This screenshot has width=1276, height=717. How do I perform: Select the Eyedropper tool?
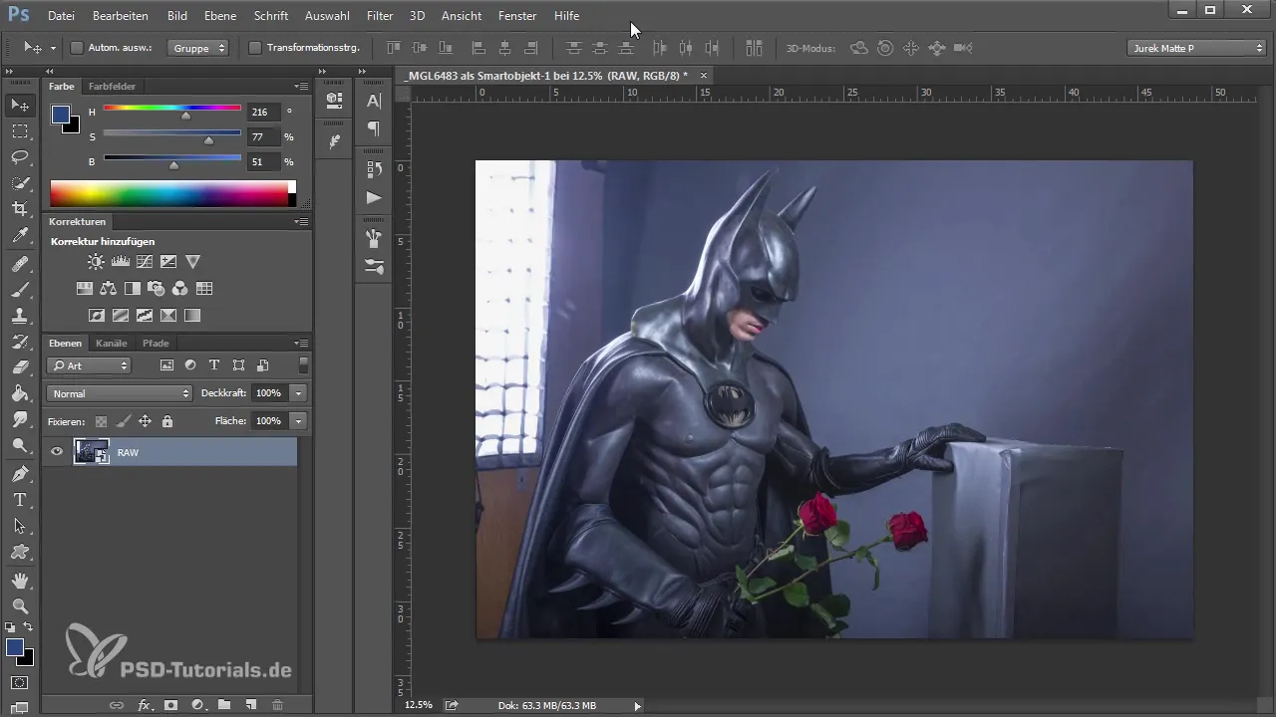(x=20, y=236)
